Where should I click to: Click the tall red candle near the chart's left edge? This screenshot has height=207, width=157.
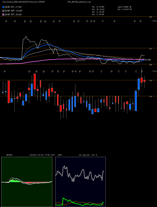9,92
